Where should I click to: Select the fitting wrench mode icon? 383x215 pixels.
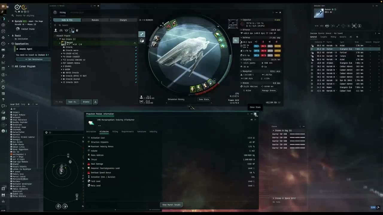pos(142,34)
